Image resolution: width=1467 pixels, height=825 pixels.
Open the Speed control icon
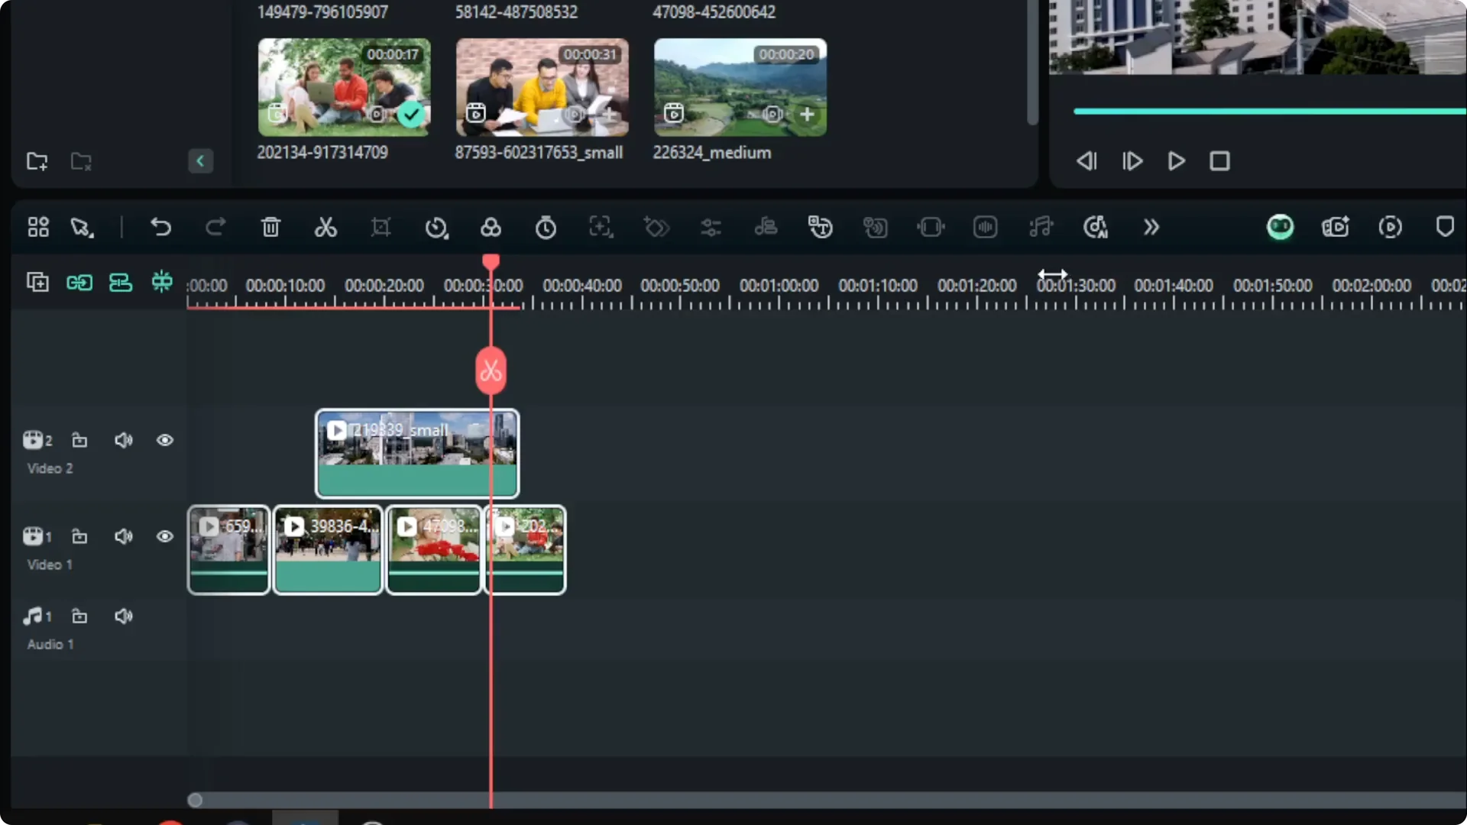(436, 227)
